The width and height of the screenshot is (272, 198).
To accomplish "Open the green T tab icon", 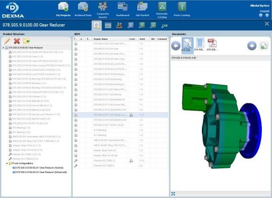I will 142,26.
